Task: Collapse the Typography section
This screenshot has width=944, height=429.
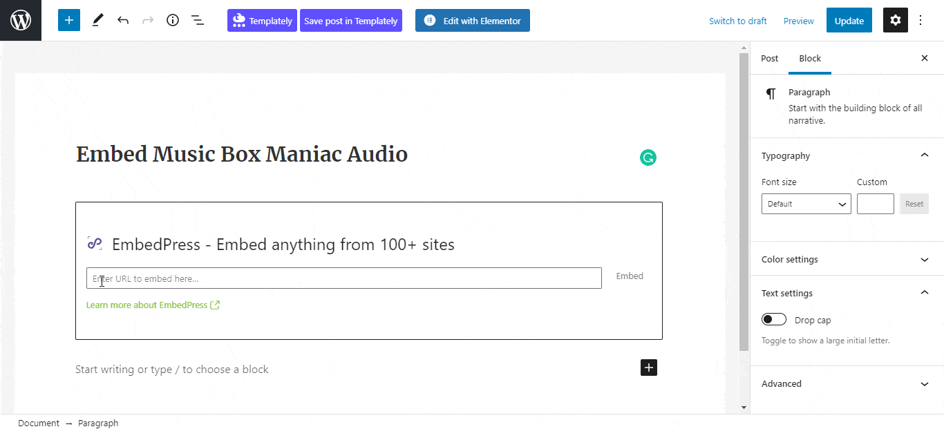Action: point(925,155)
